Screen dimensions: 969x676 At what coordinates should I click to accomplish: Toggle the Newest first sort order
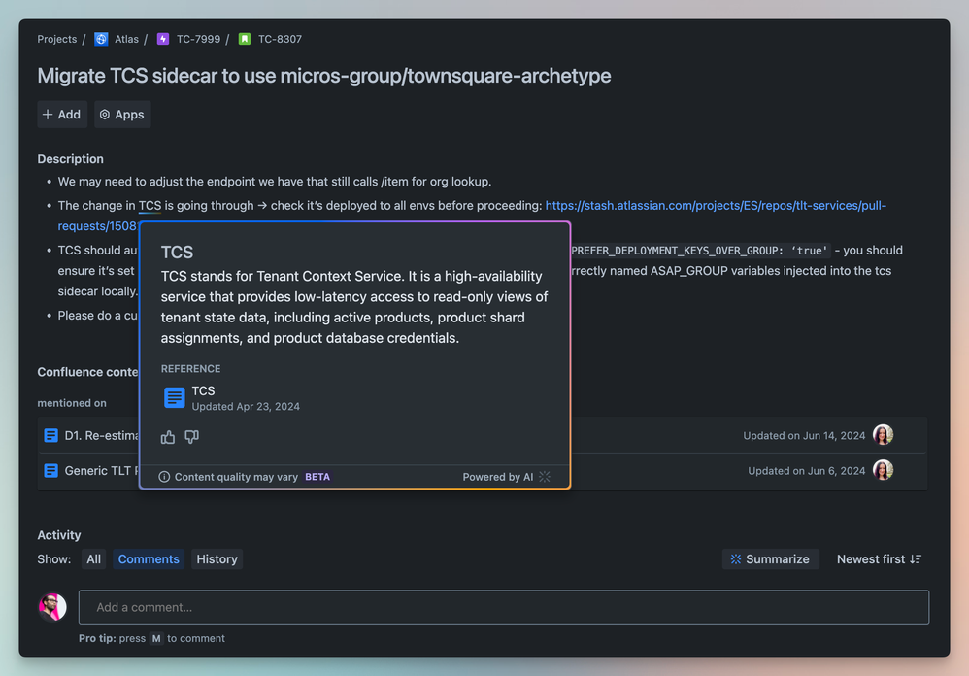coord(879,559)
